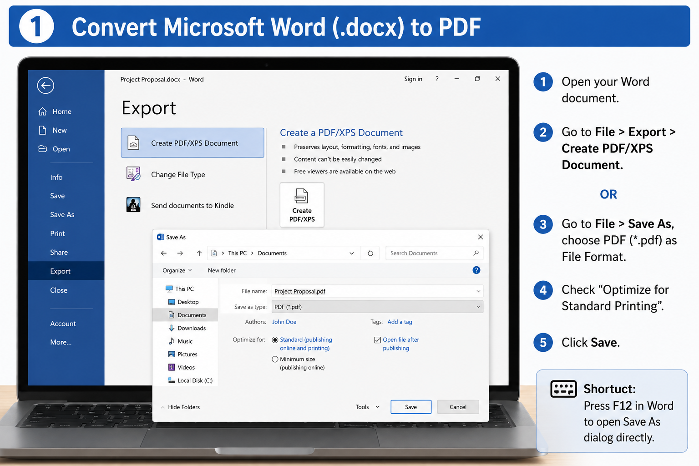Open the Organize dropdown menu
This screenshot has height=466, width=699.
coord(177,270)
